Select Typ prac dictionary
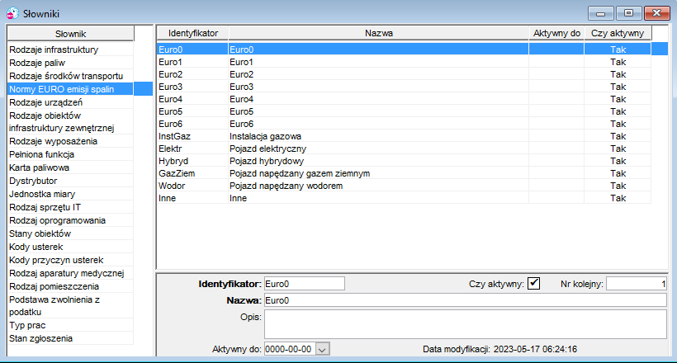Viewport: 677px width, 363px height. pyautogui.click(x=70, y=325)
